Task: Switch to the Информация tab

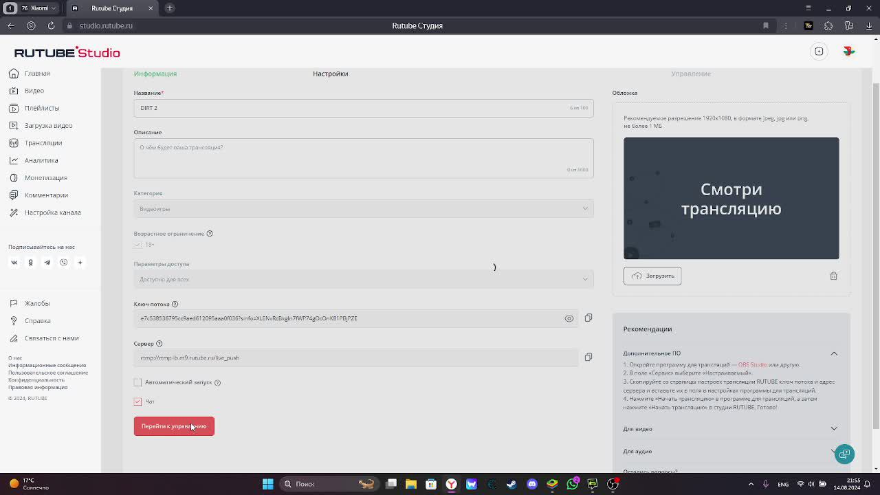Action: coord(155,74)
